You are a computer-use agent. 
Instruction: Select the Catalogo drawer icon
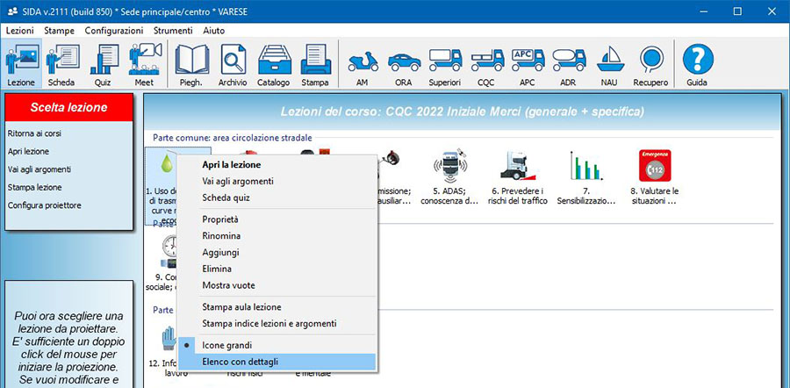coord(273,65)
